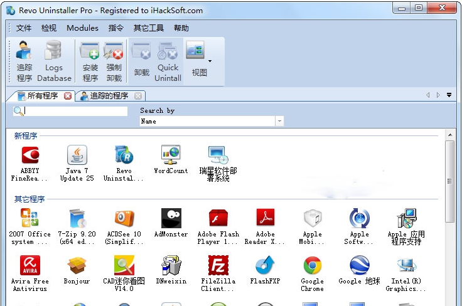Click the tab scroll right arrow
The height and width of the screenshot is (306, 462).
coord(438,95)
